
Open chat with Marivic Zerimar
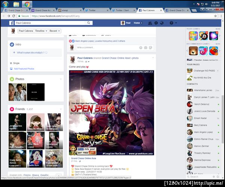tap(203, 146)
